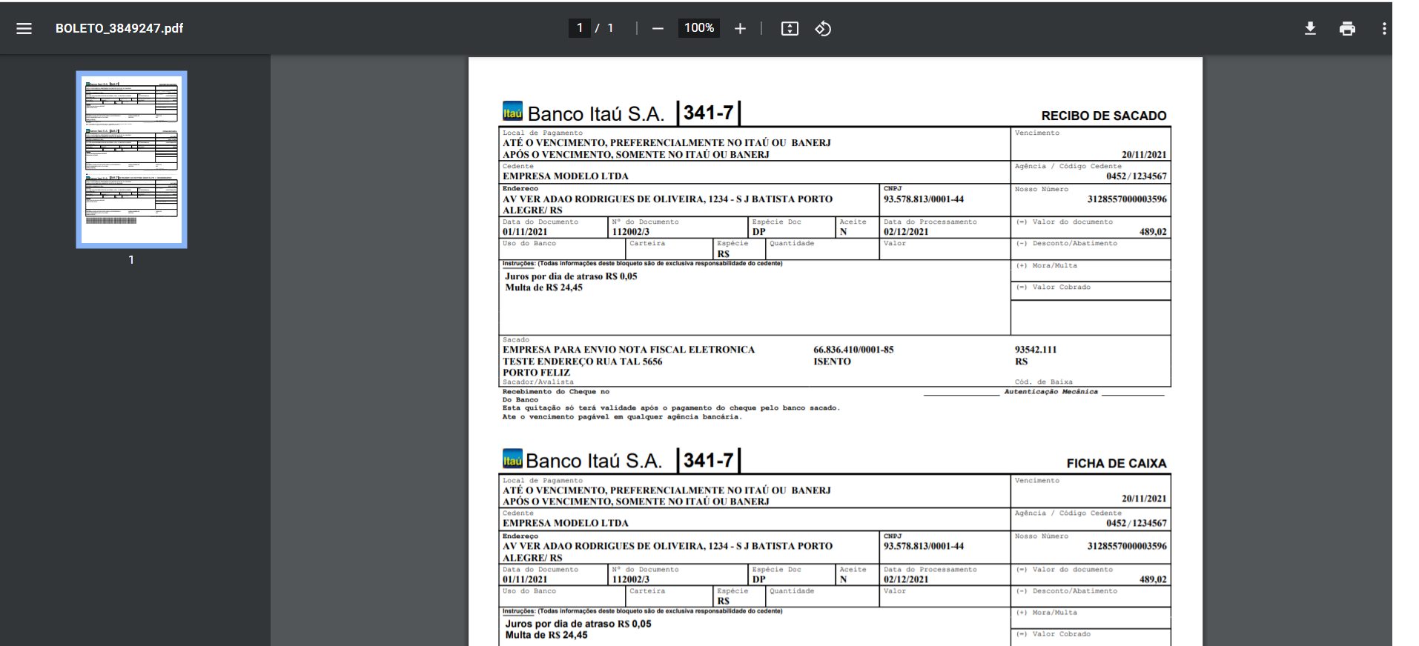Image resolution: width=1419 pixels, height=646 pixels.
Task: Click agency code 0452/1234567 in Ficha de Caixa
Action: tap(1137, 523)
